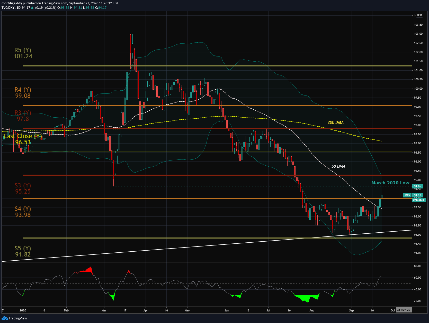Click the 91.00 price axis label
Image resolution: width=429 pixels, height=323 pixels.
click(417, 253)
